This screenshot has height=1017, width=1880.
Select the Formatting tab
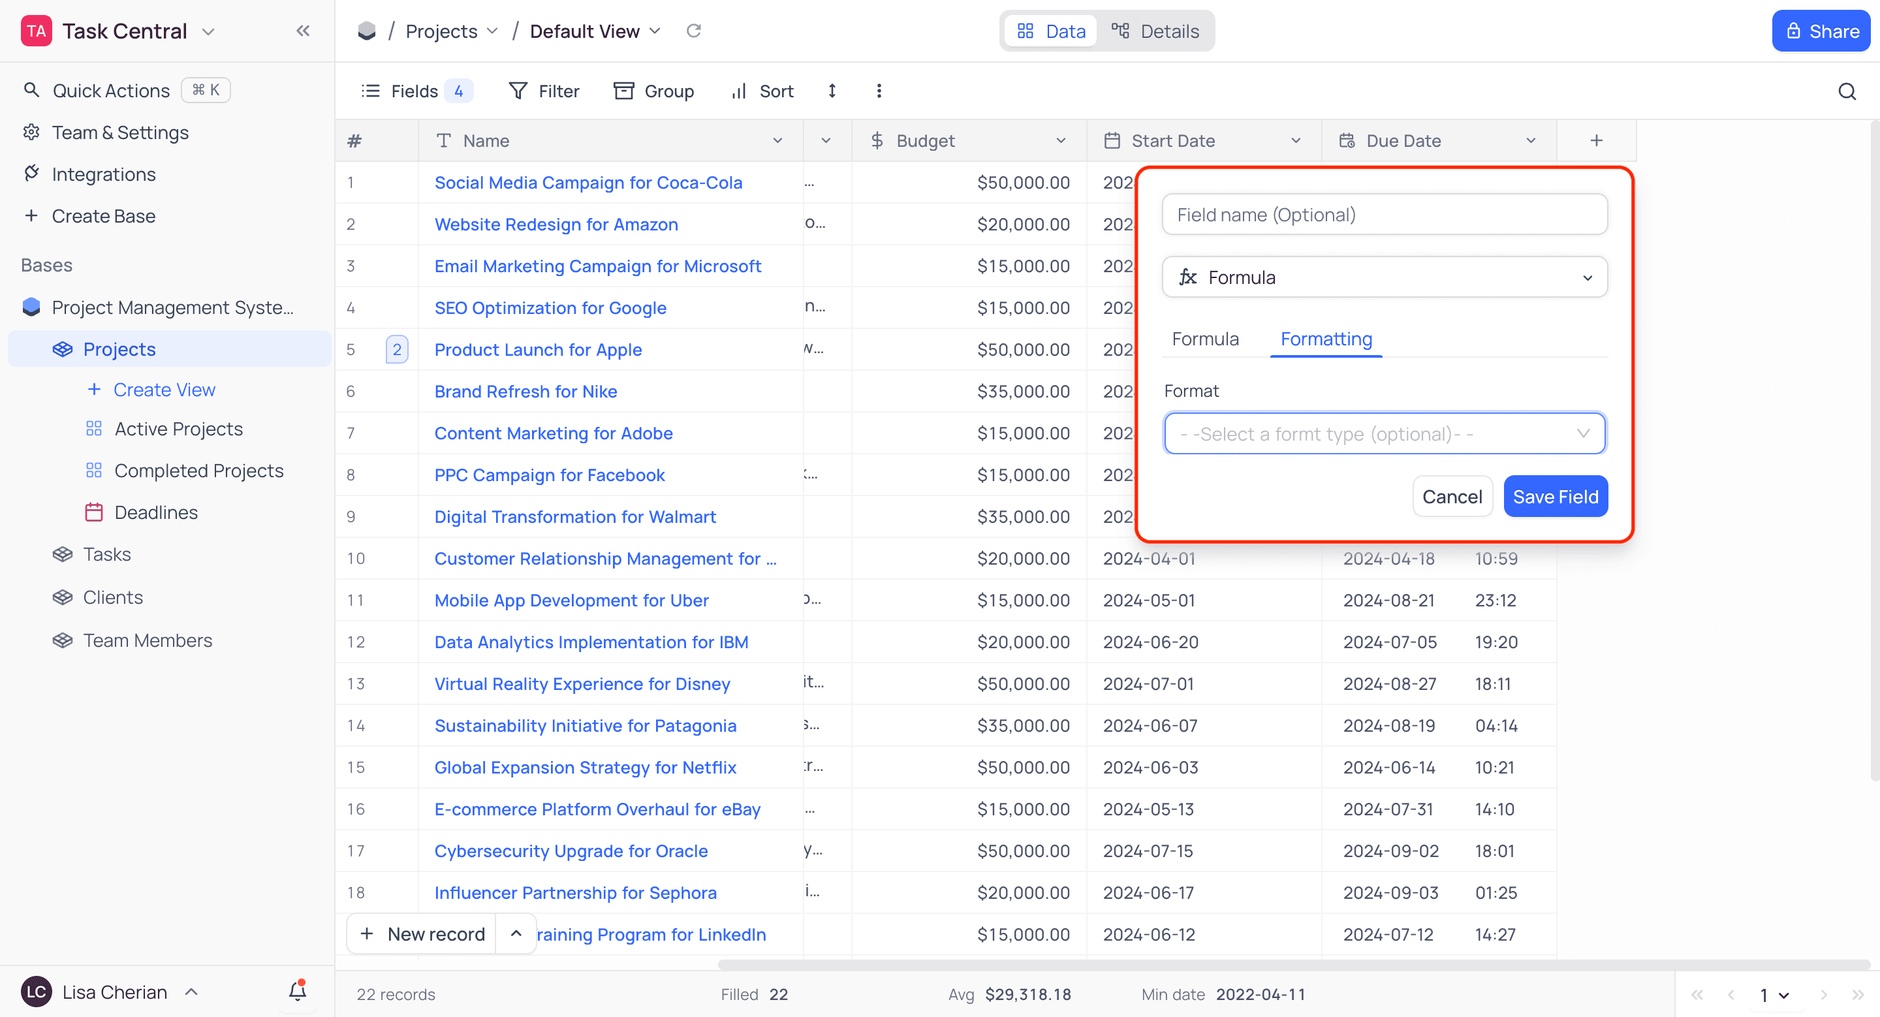[1325, 339]
